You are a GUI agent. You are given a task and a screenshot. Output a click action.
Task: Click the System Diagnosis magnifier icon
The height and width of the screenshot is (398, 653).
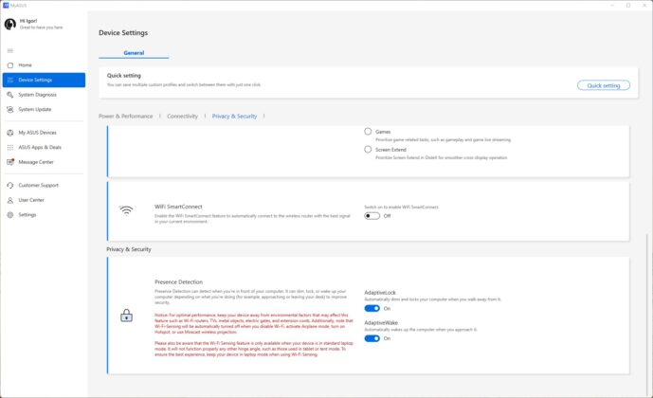click(x=10, y=95)
